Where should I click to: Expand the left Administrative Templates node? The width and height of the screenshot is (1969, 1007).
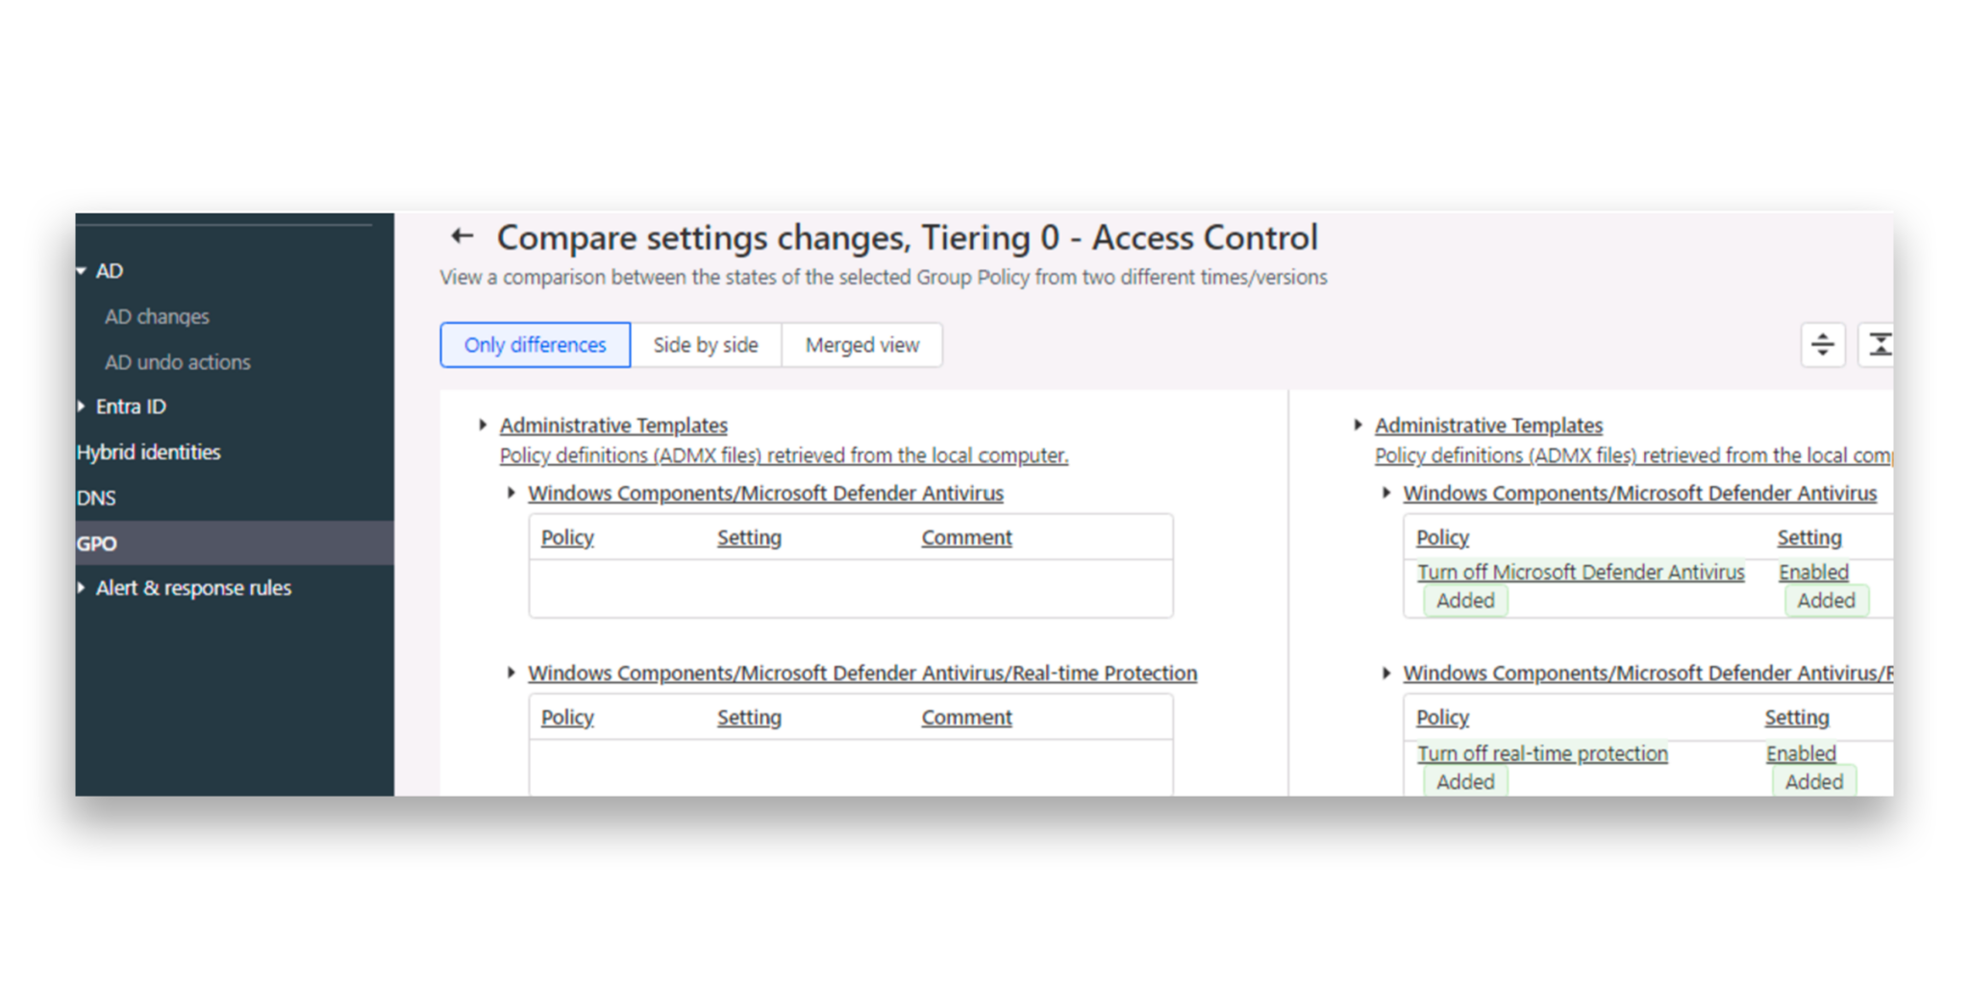[x=482, y=425]
